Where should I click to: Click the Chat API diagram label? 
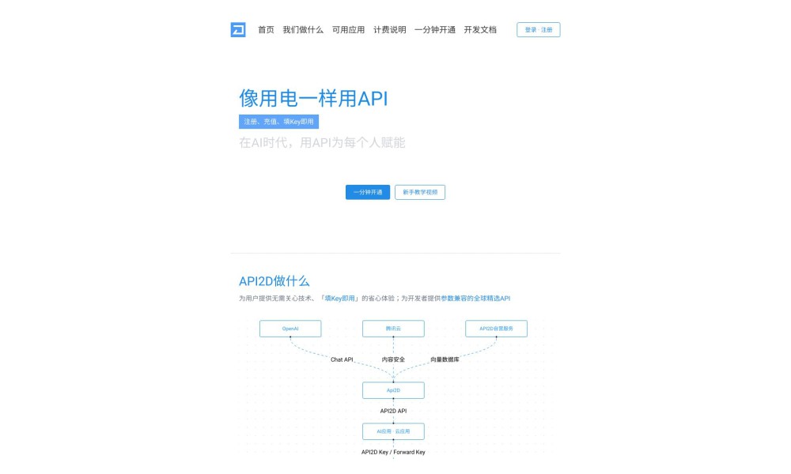342,359
